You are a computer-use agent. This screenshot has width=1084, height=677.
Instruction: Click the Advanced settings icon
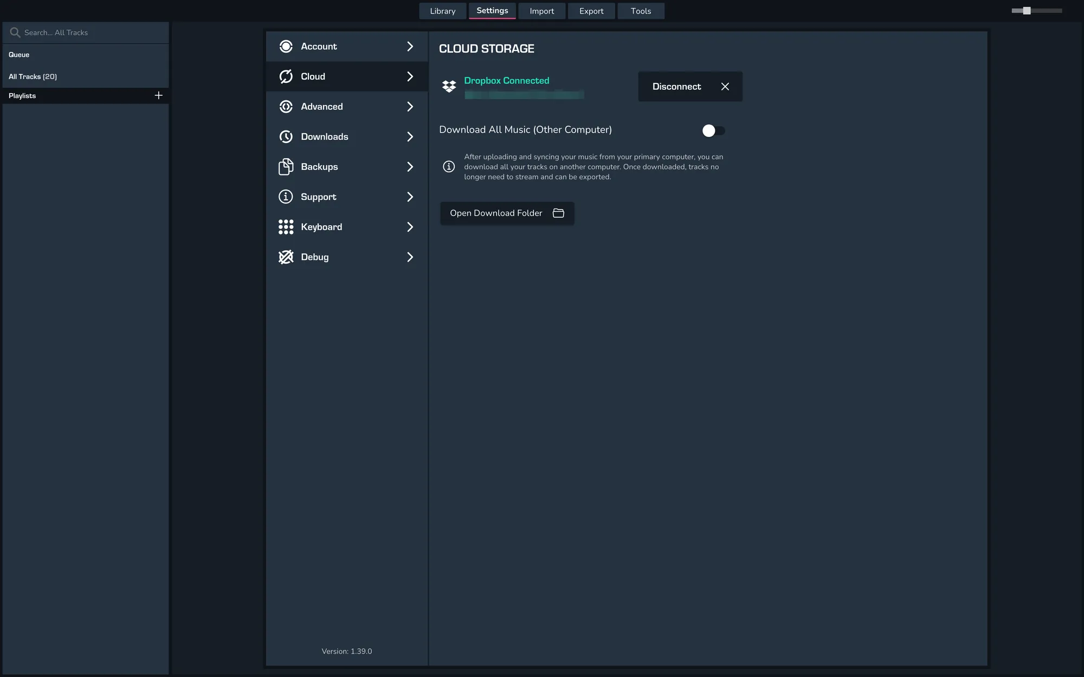click(286, 107)
